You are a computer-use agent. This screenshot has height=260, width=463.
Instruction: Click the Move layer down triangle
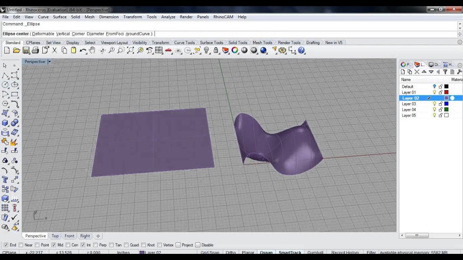click(x=431, y=72)
